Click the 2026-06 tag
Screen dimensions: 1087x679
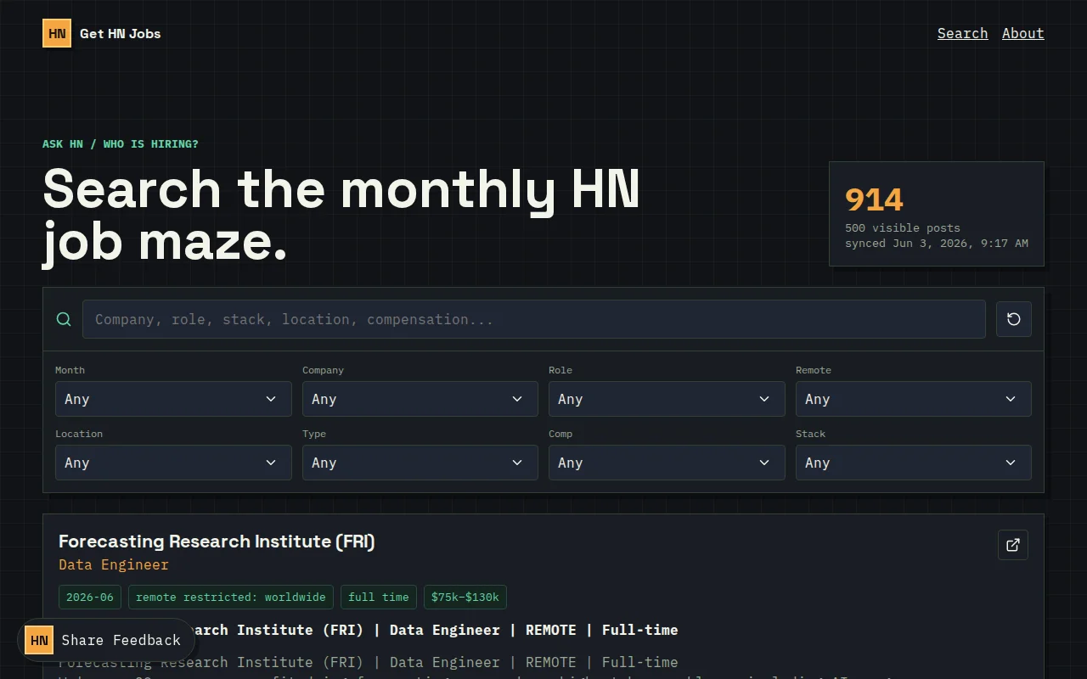[x=90, y=597]
